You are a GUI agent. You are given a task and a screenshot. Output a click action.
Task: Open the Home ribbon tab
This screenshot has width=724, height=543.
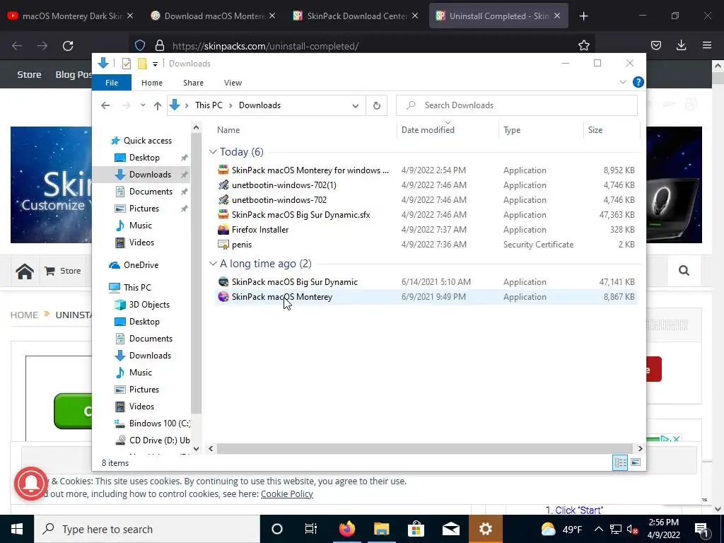[x=152, y=83]
